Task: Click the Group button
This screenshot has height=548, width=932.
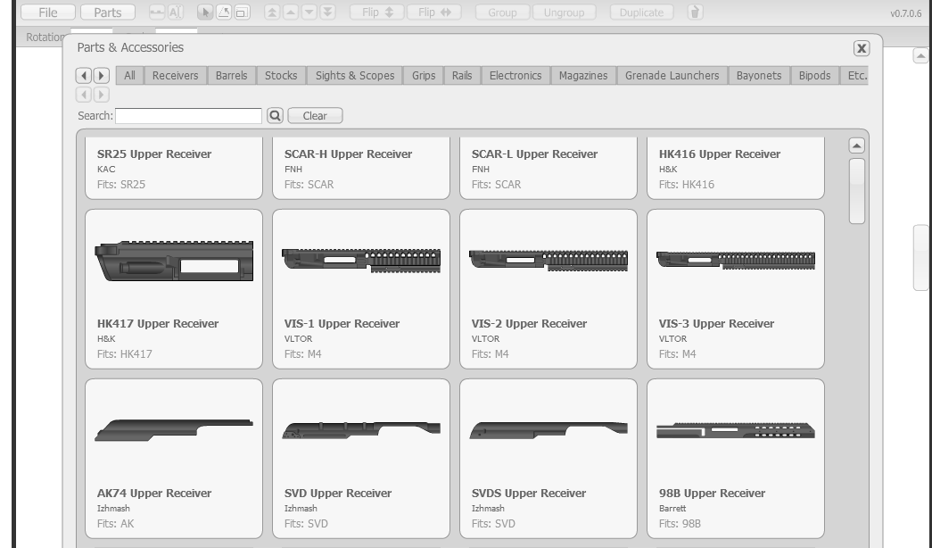Action: coord(502,12)
